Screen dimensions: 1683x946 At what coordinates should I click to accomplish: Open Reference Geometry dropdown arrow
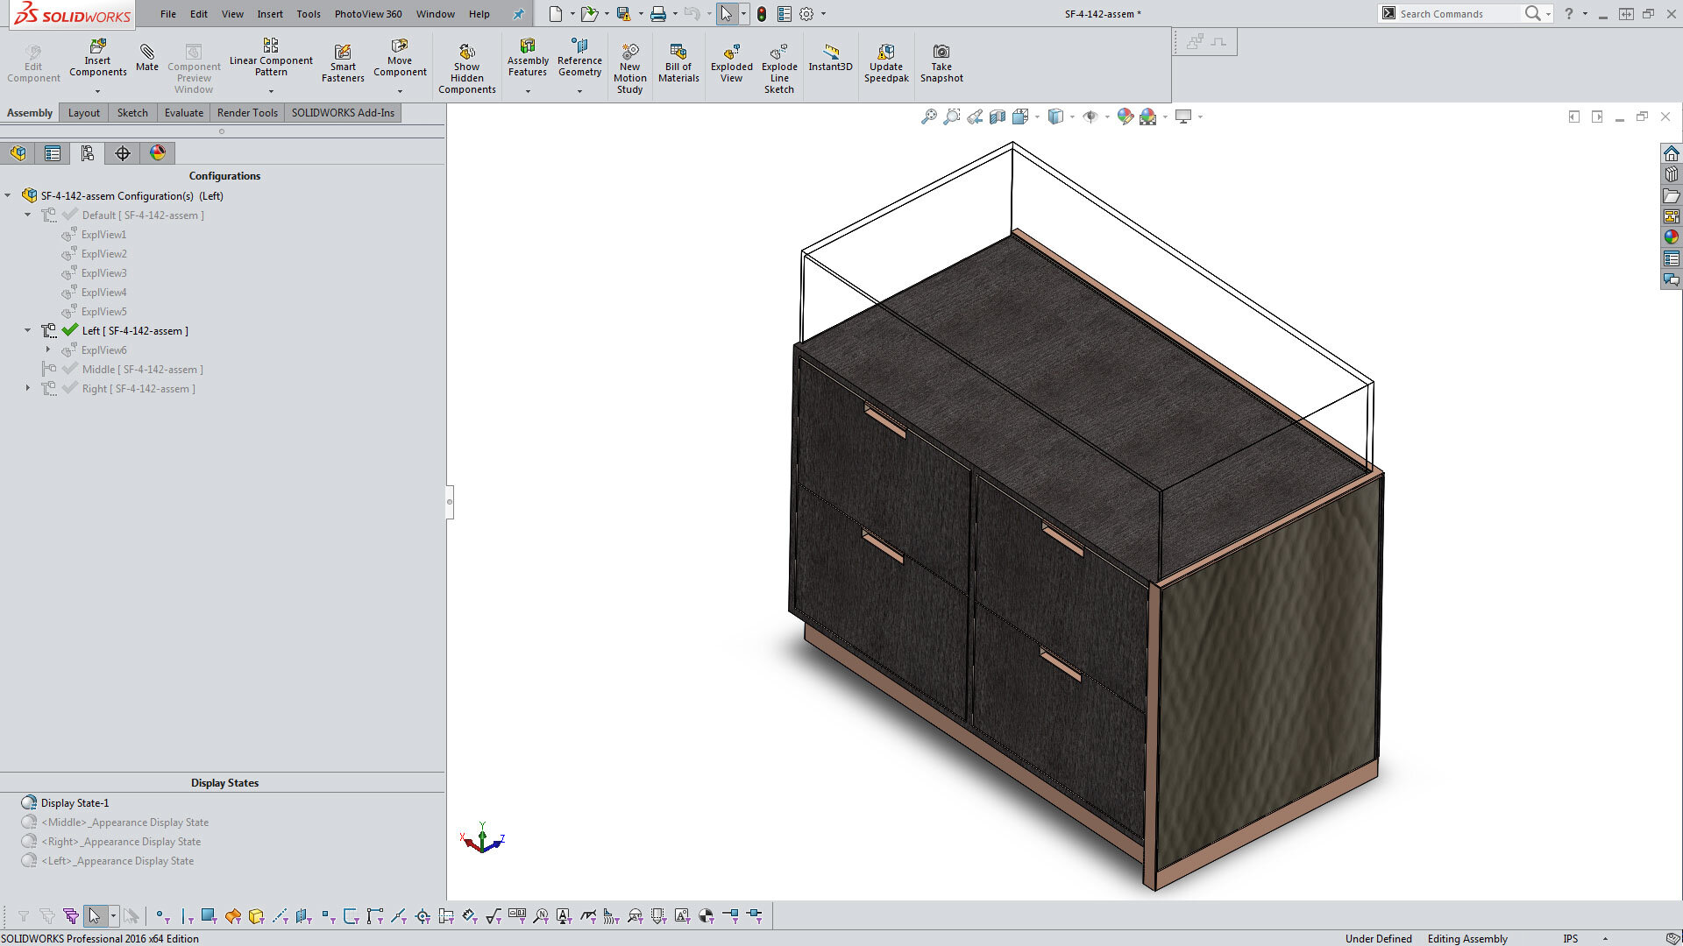click(x=579, y=91)
